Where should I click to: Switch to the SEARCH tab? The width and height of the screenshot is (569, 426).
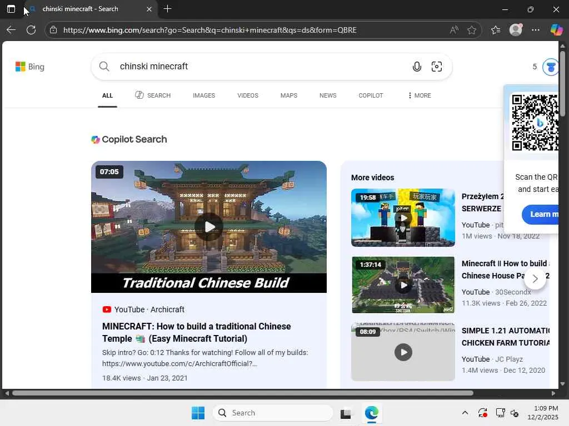click(x=153, y=95)
